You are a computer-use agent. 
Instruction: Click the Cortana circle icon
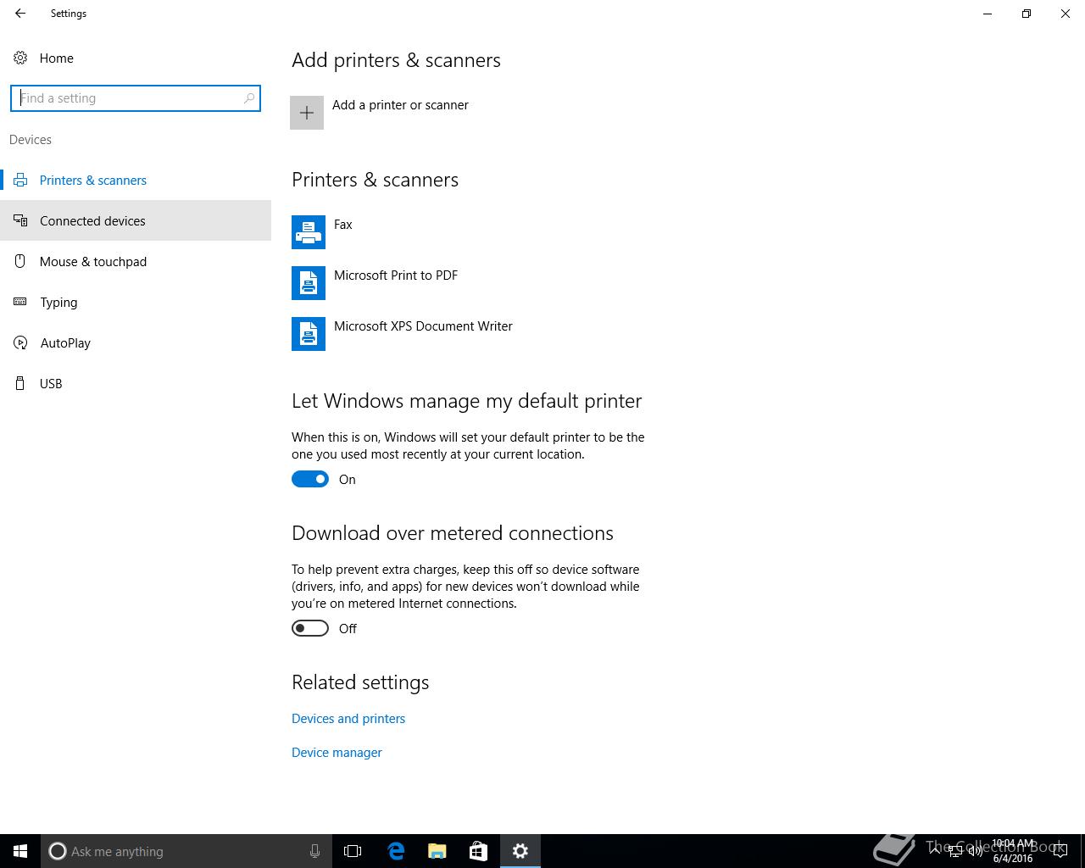(x=58, y=851)
